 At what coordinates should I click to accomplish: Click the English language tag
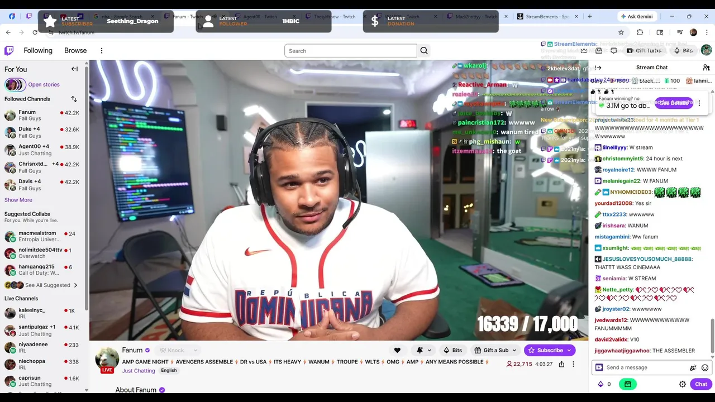(x=169, y=371)
